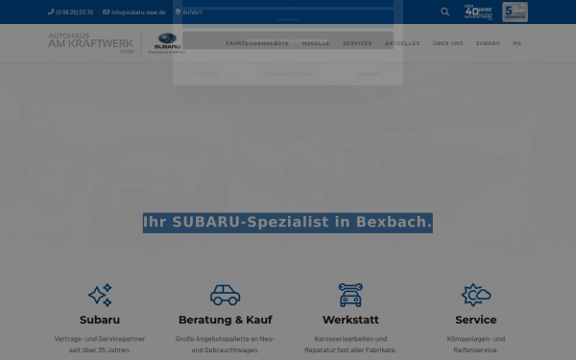Click the Beratung & Kauf heading
The height and width of the screenshot is (360, 576).
[226, 320]
